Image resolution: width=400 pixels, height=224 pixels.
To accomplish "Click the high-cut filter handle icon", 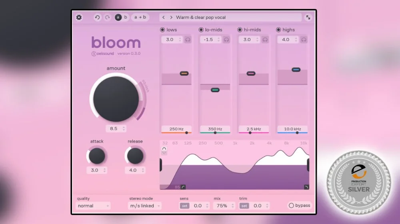I will (306, 187).
